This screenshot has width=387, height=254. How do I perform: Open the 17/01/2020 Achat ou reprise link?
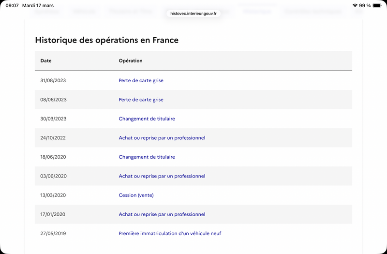(x=162, y=214)
